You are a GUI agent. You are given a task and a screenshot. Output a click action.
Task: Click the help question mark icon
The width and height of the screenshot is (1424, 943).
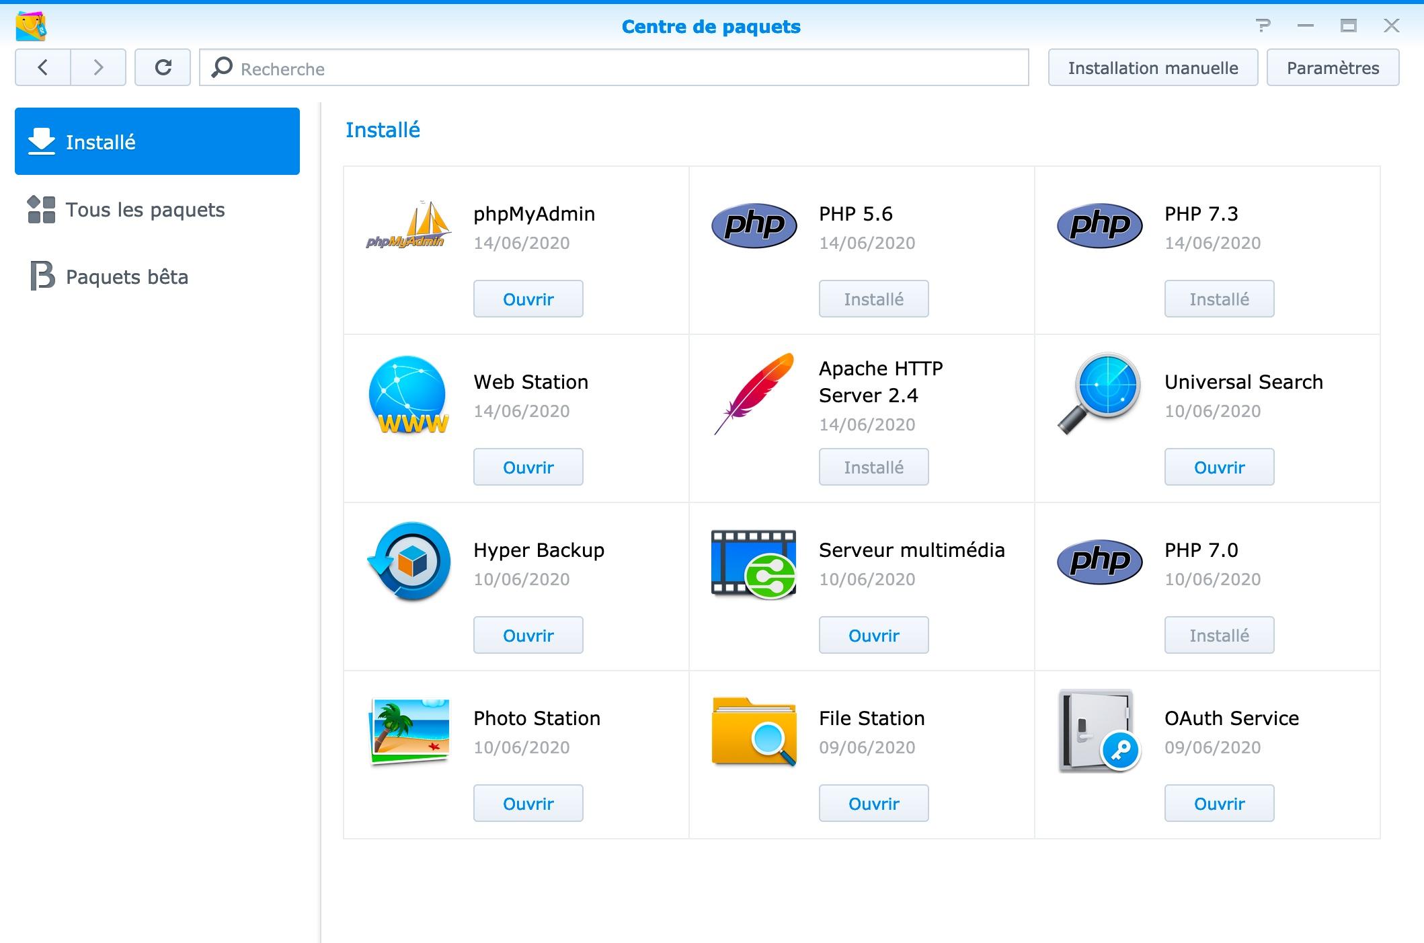click(1263, 26)
